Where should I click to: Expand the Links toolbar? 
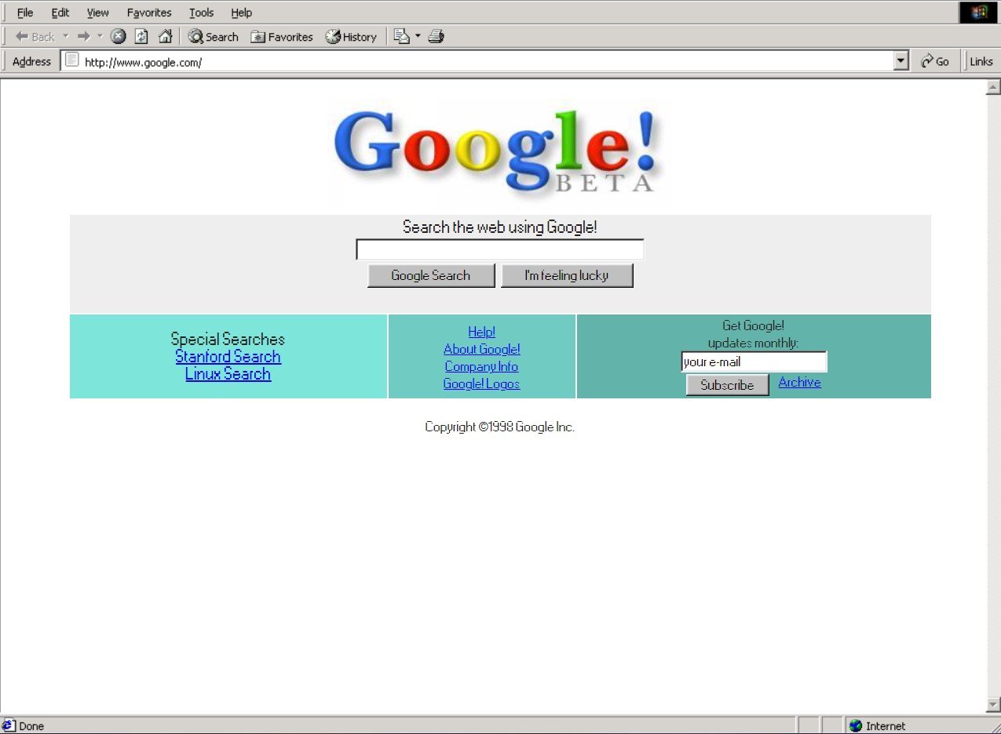tap(981, 61)
